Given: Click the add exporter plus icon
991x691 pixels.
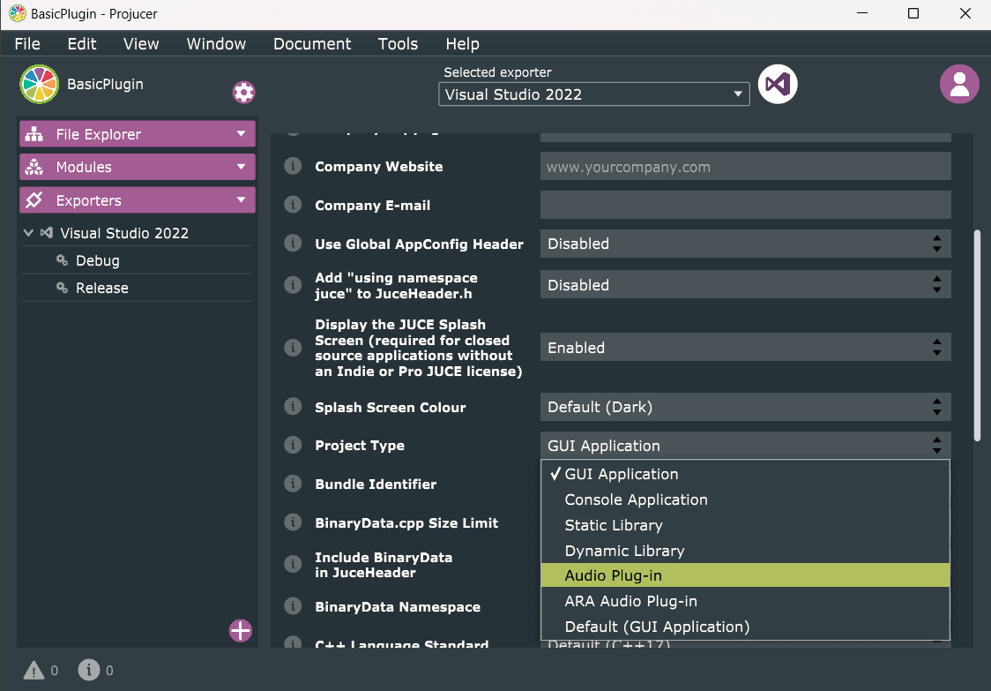Looking at the screenshot, I should (241, 630).
